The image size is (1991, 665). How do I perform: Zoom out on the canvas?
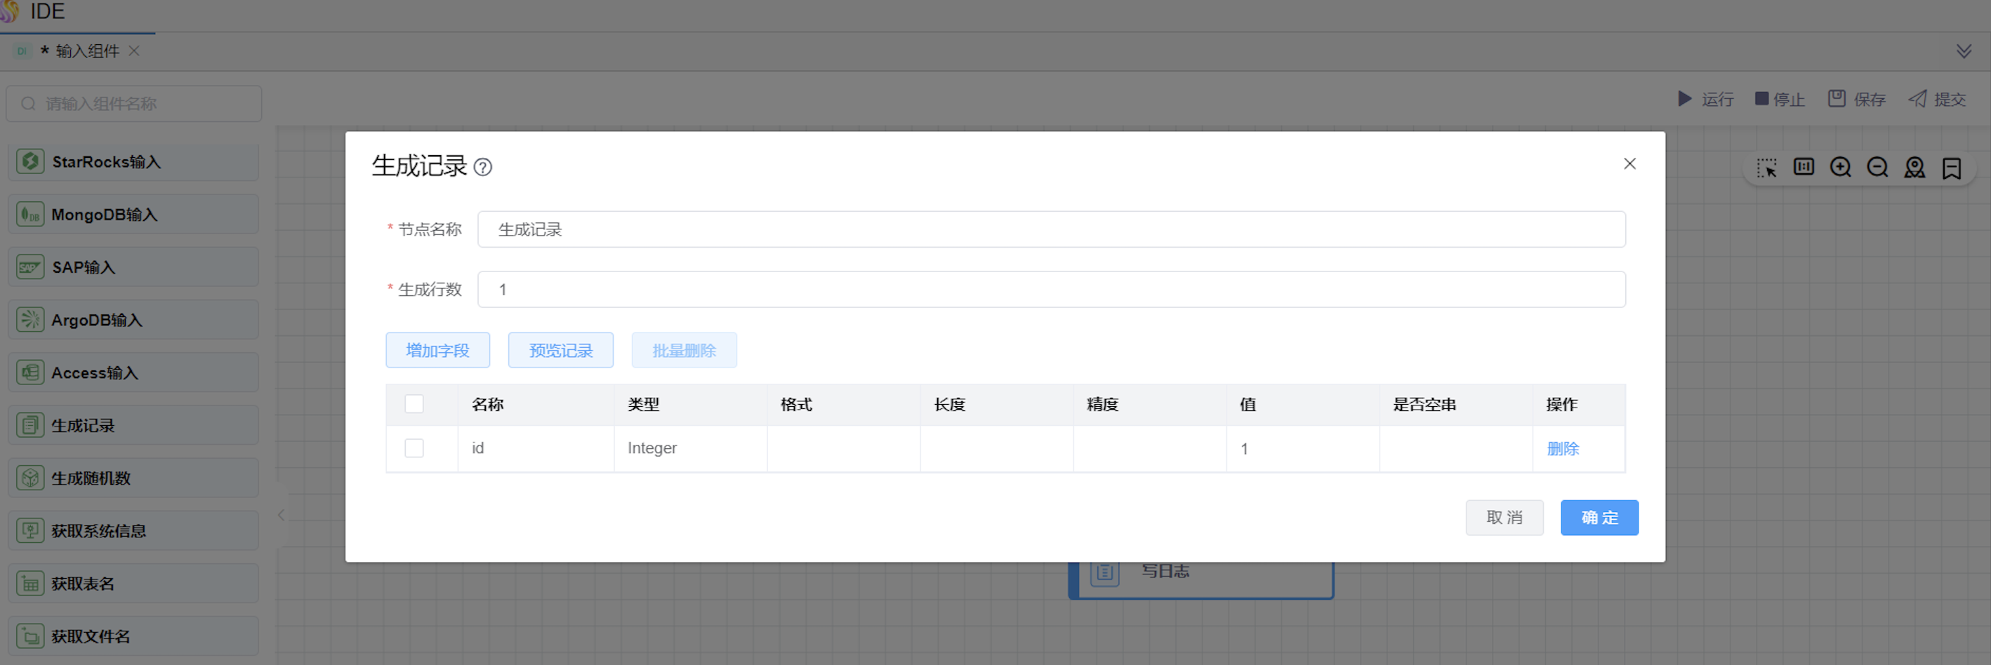pos(1877,168)
